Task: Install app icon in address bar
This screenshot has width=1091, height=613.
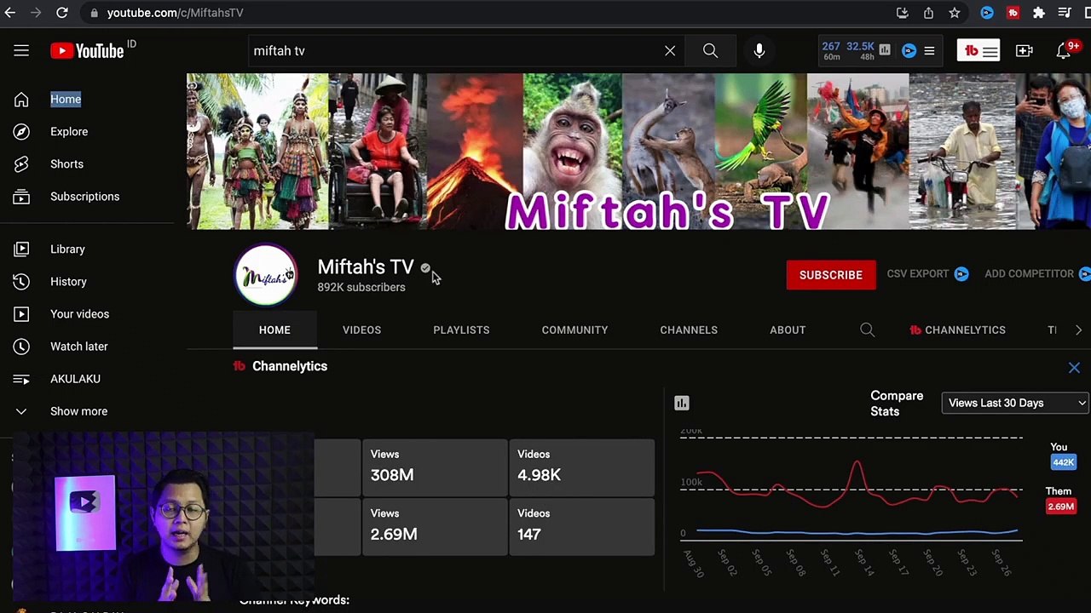Action: [x=902, y=13]
